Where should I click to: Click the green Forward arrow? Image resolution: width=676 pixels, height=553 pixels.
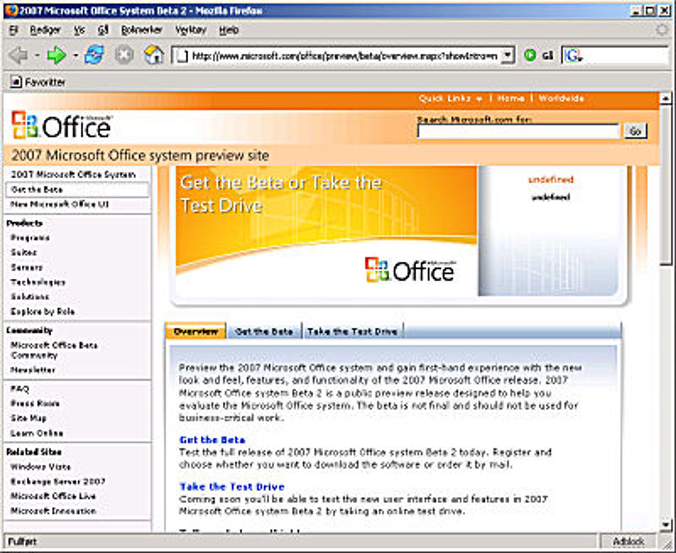[56, 55]
